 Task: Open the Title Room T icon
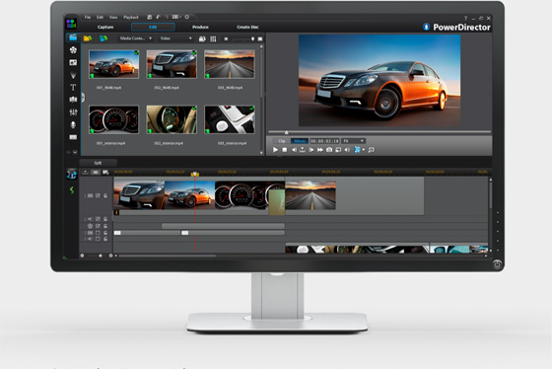[73, 87]
